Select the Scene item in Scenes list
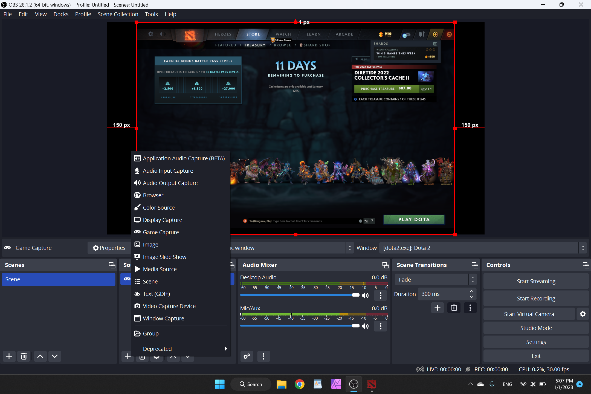 [58, 279]
